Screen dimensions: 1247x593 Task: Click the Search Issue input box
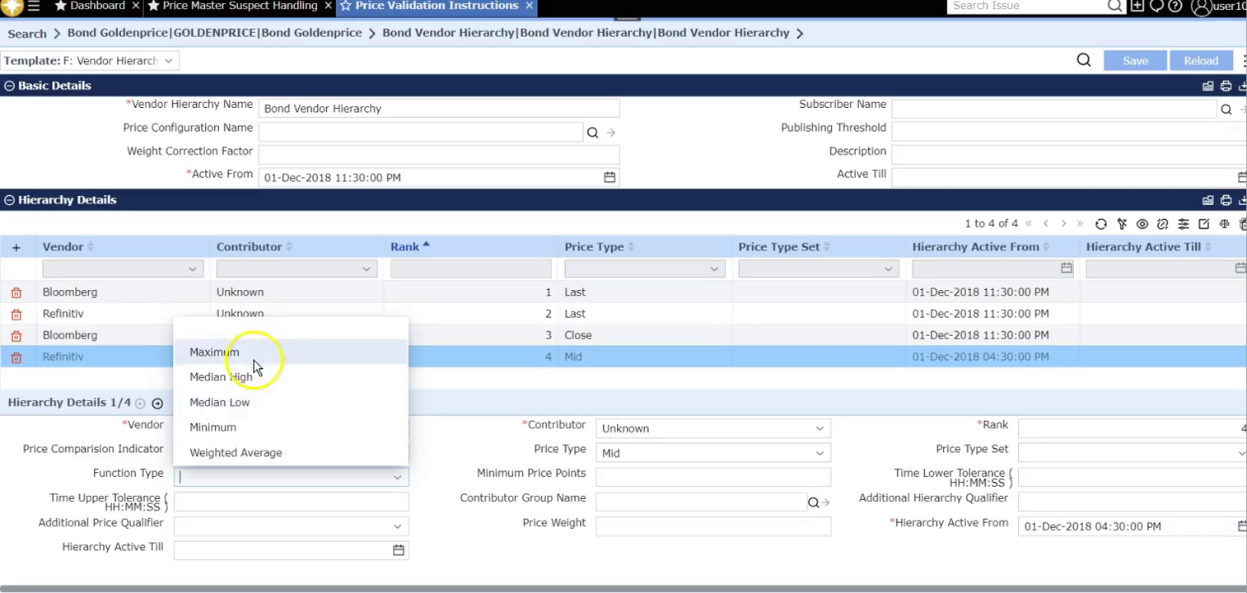(x=1027, y=6)
